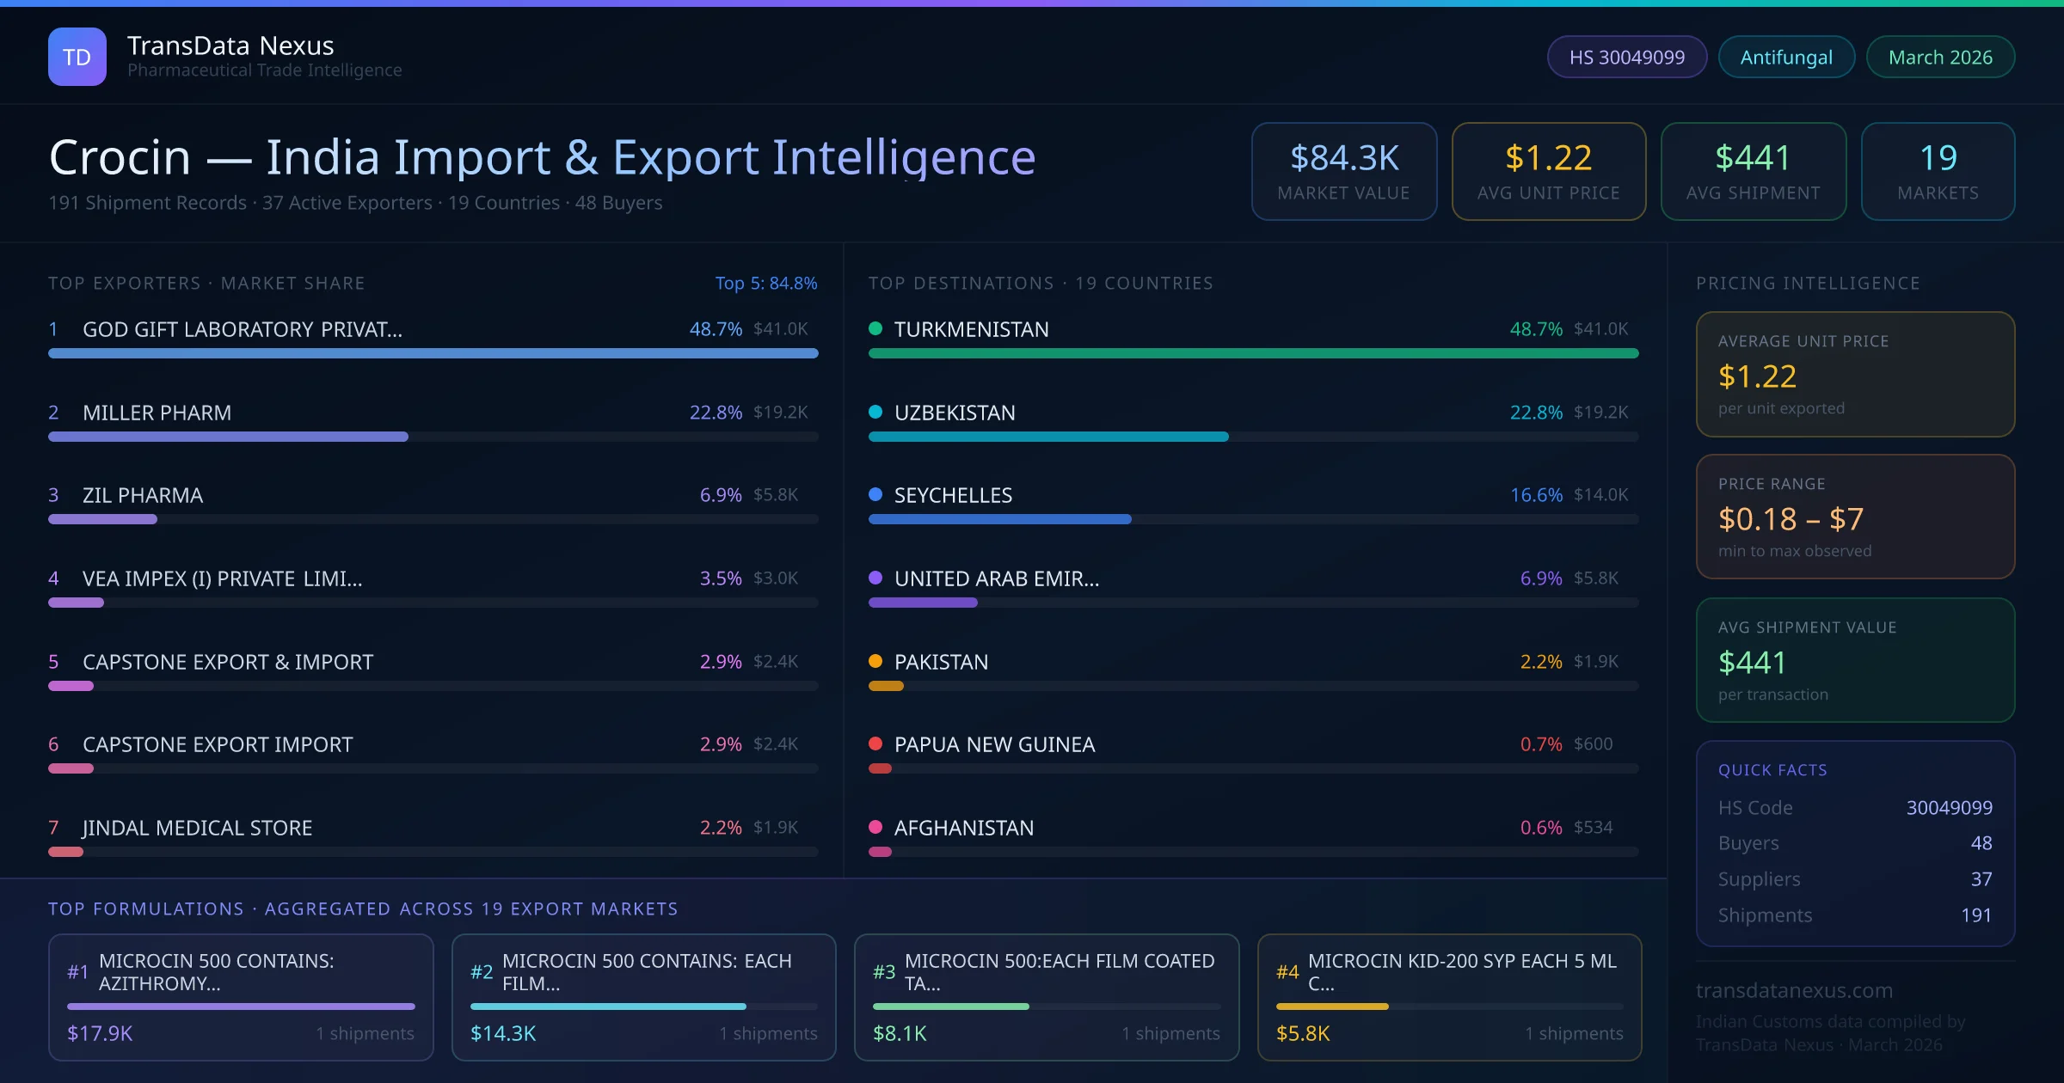Click the Turkmenistan green country dot
The image size is (2064, 1083).
(x=875, y=328)
